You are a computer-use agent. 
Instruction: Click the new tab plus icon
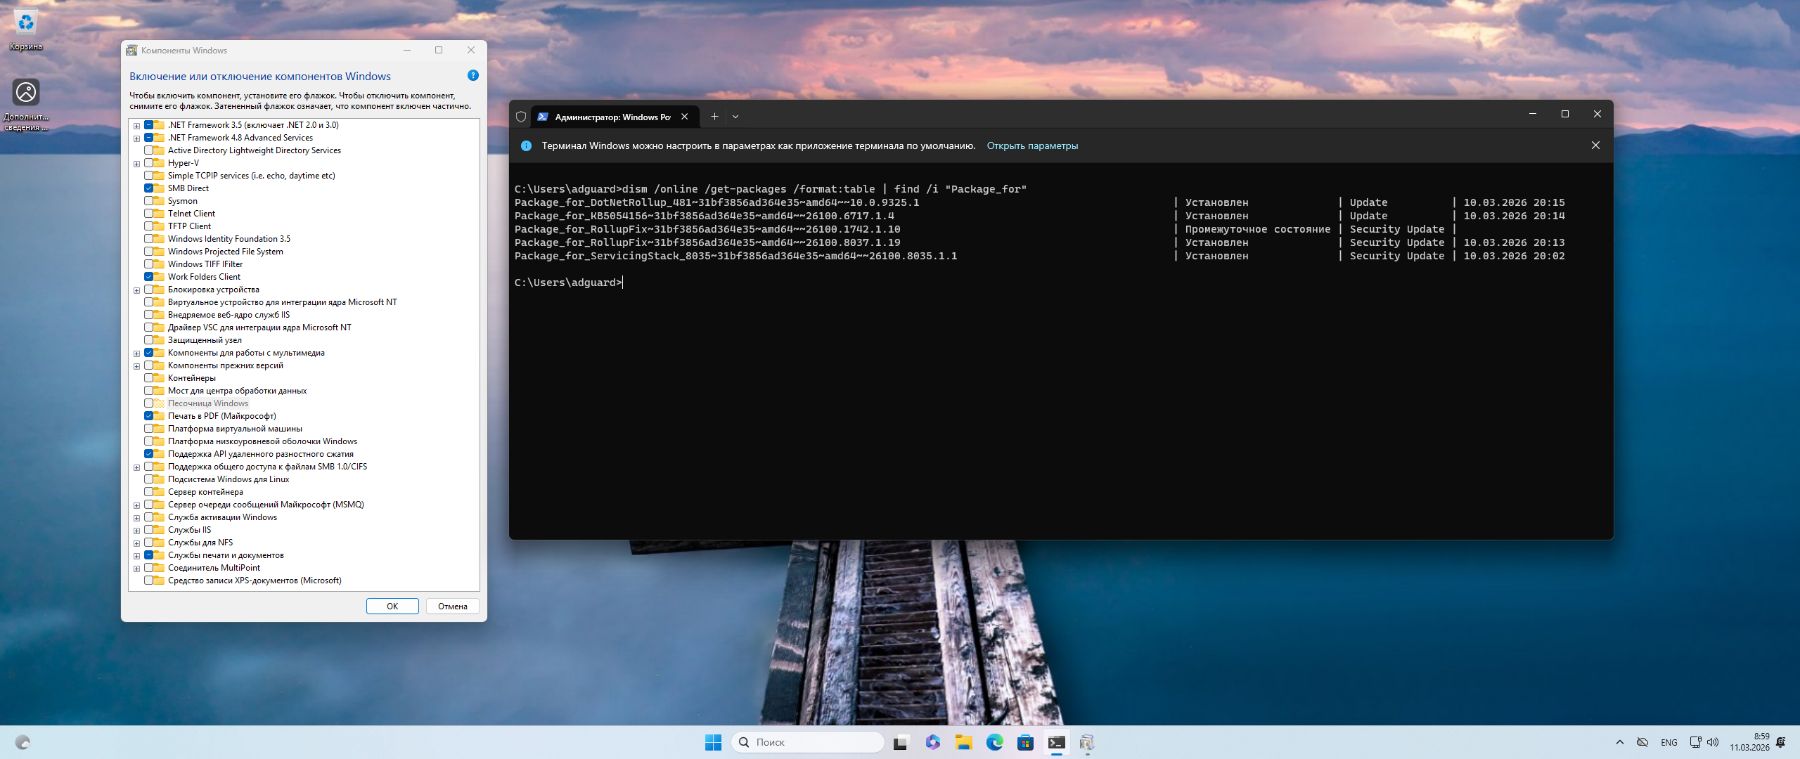[714, 117]
